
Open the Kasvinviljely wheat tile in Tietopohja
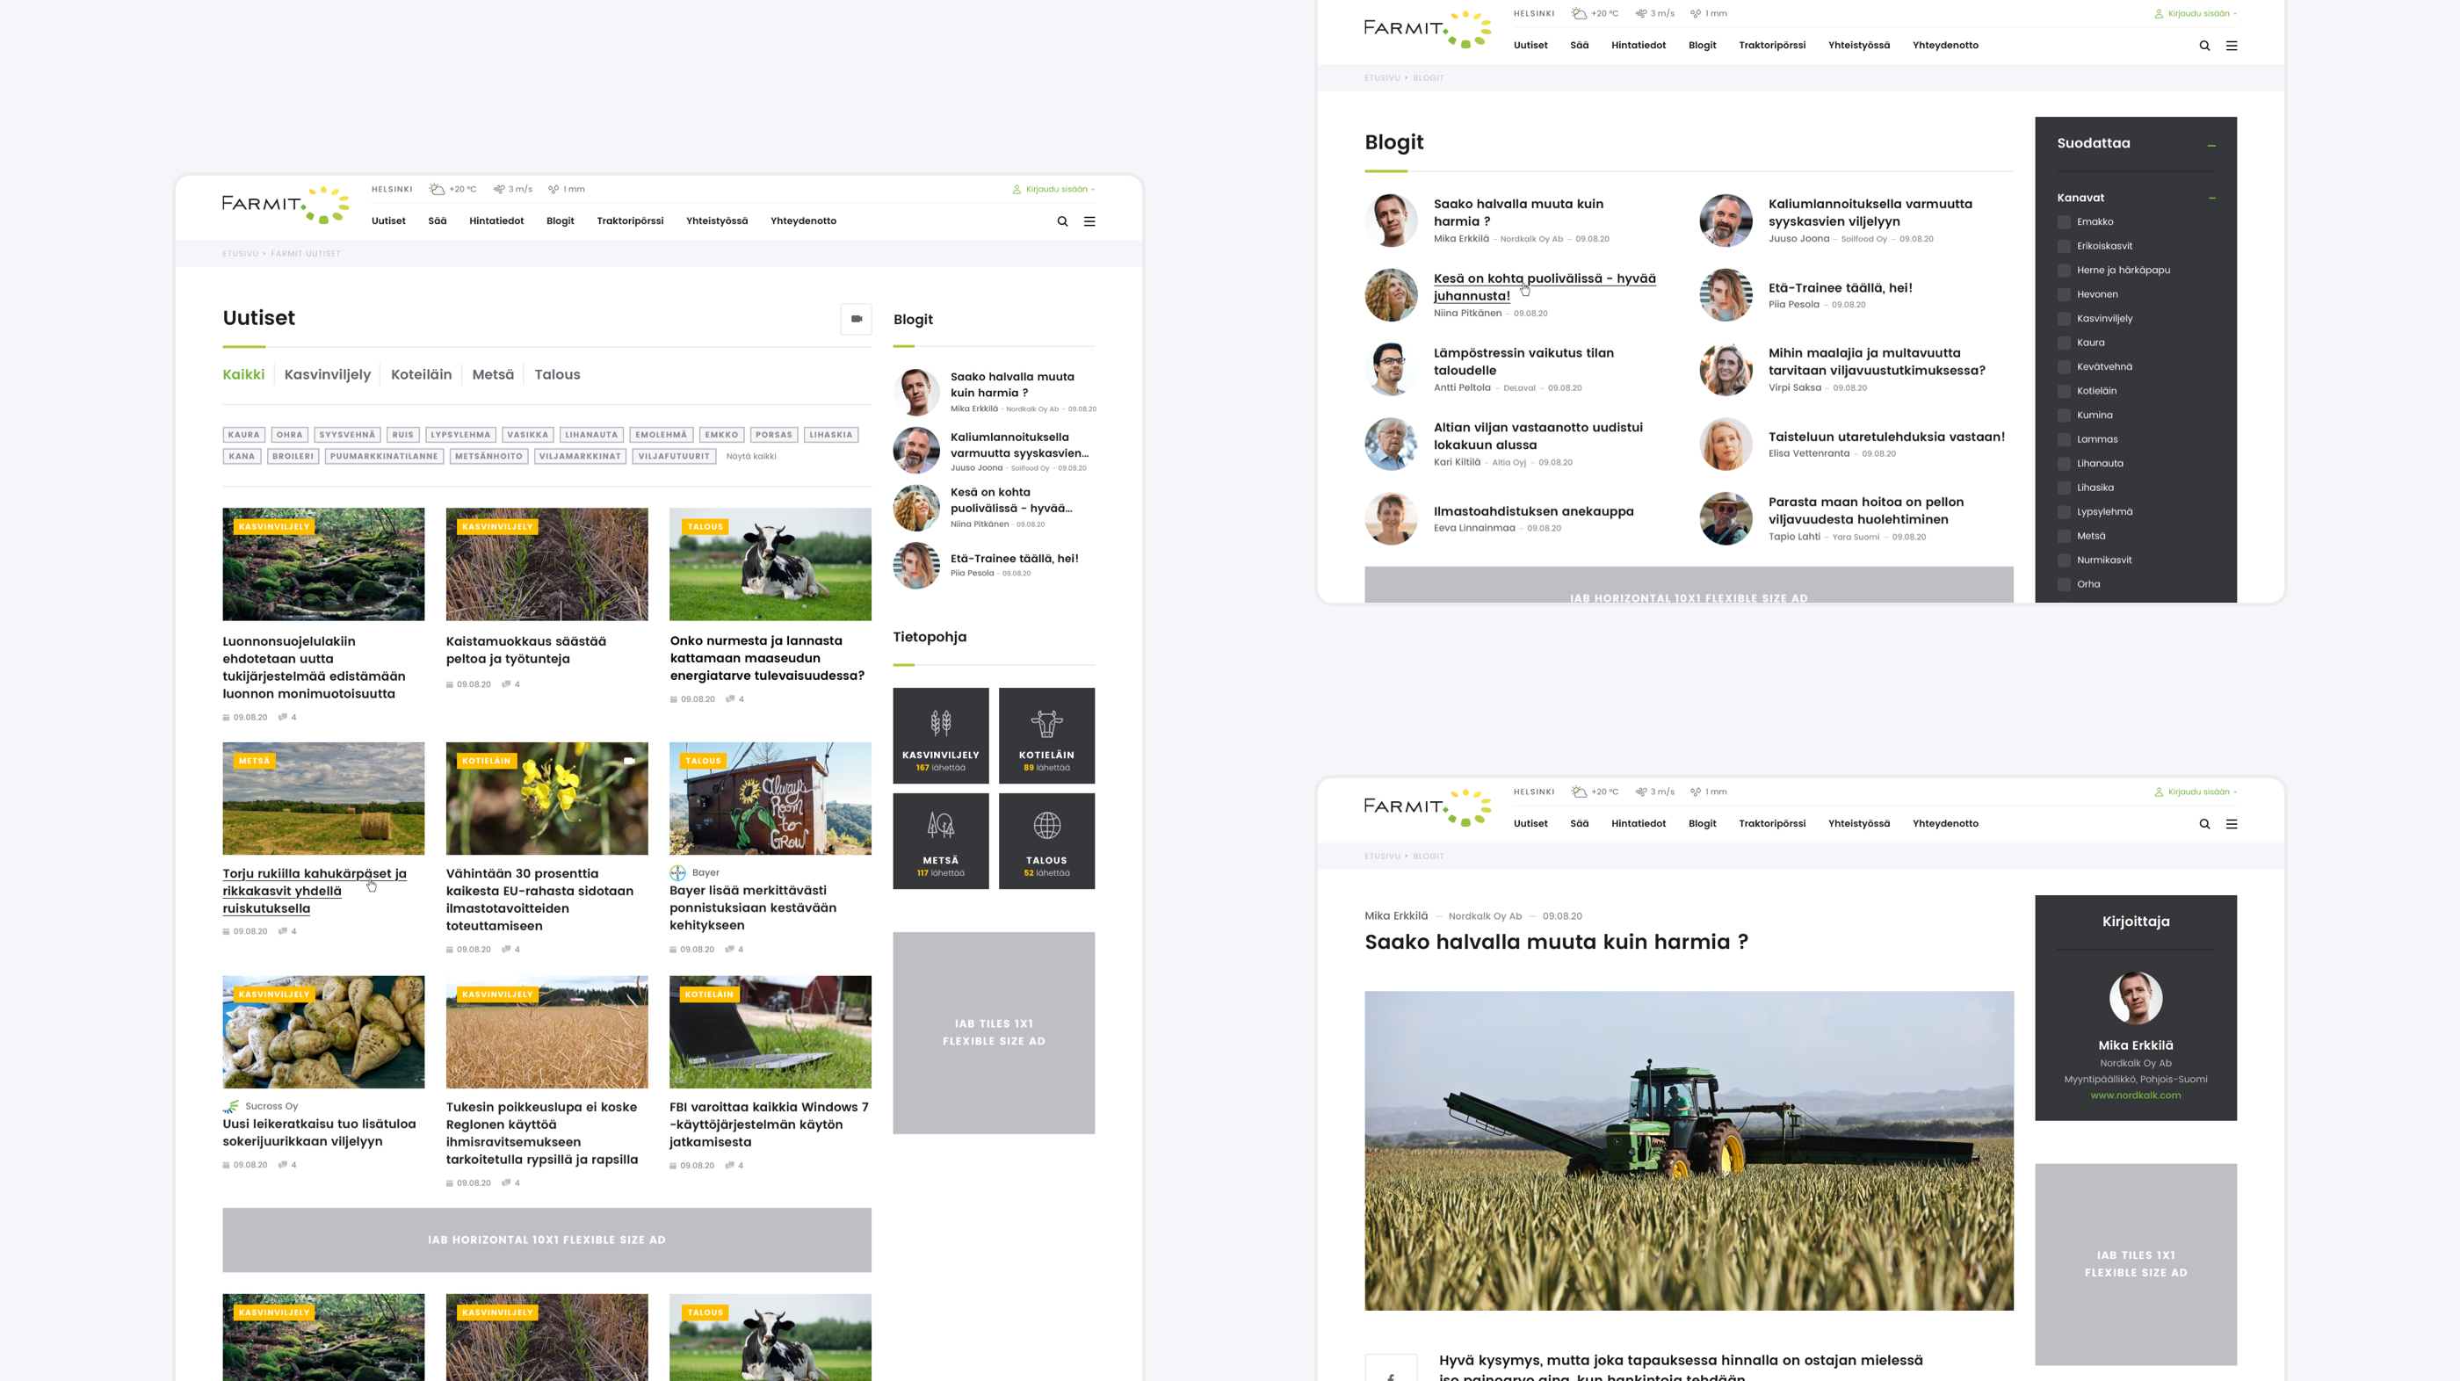tap(941, 735)
